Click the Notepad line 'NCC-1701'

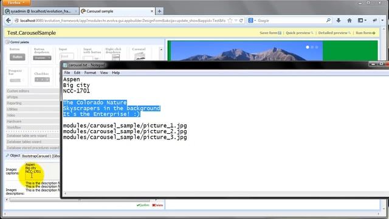(x=77, y=91)
